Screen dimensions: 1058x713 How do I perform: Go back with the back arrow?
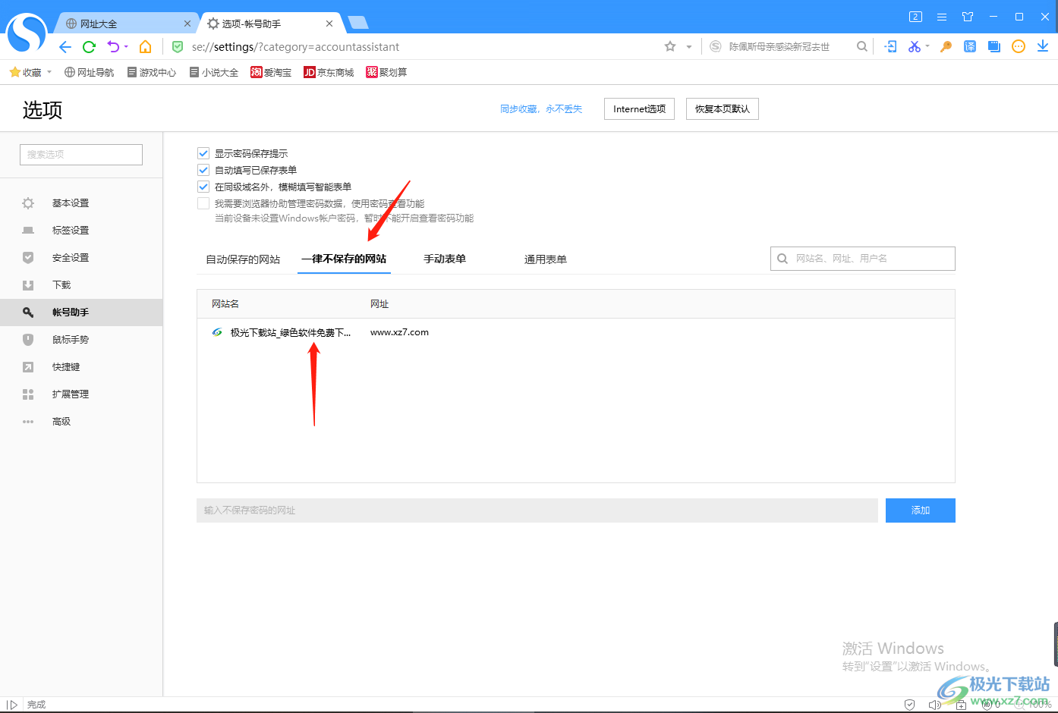(x=65, y=47)
